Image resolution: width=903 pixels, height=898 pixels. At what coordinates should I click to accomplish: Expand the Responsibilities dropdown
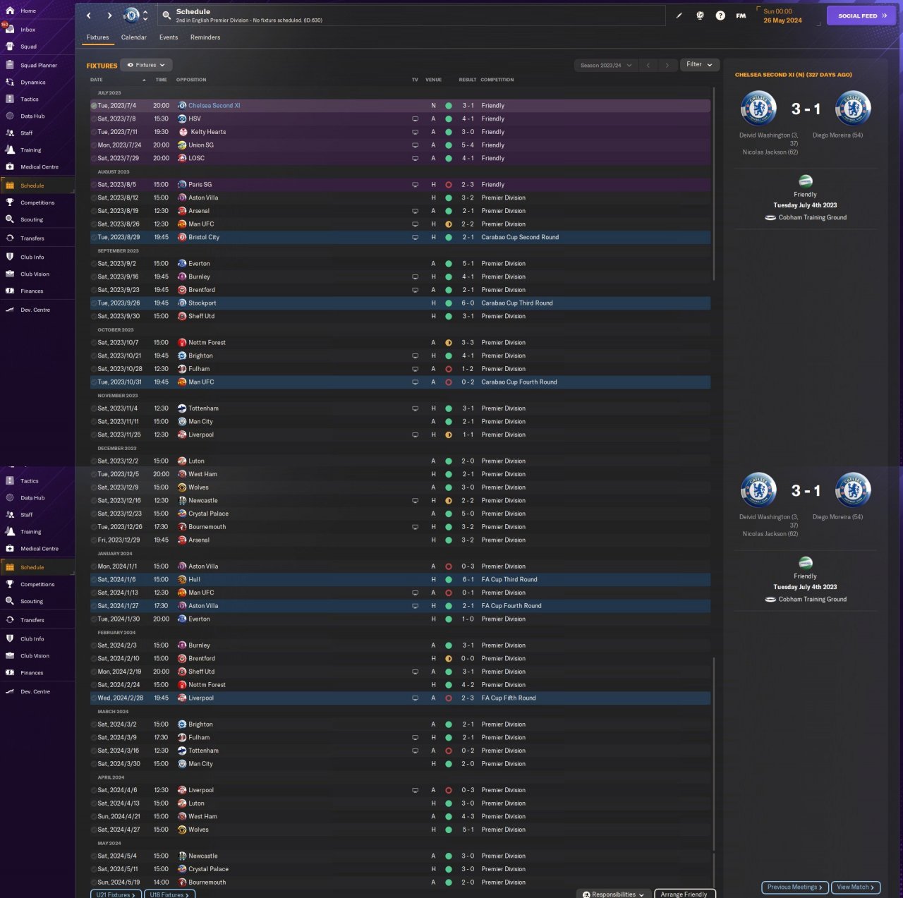pyautogui.click(x=613, y=894)
